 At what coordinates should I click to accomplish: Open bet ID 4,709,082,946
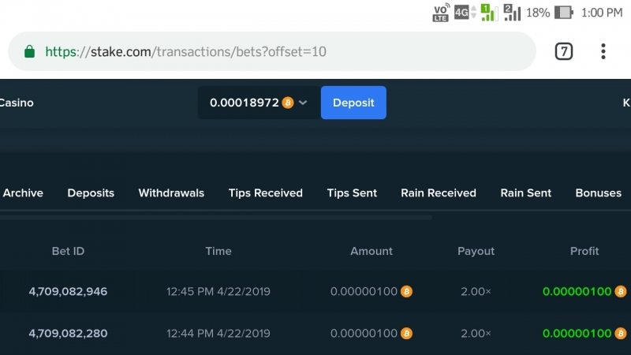click(68, 291)
